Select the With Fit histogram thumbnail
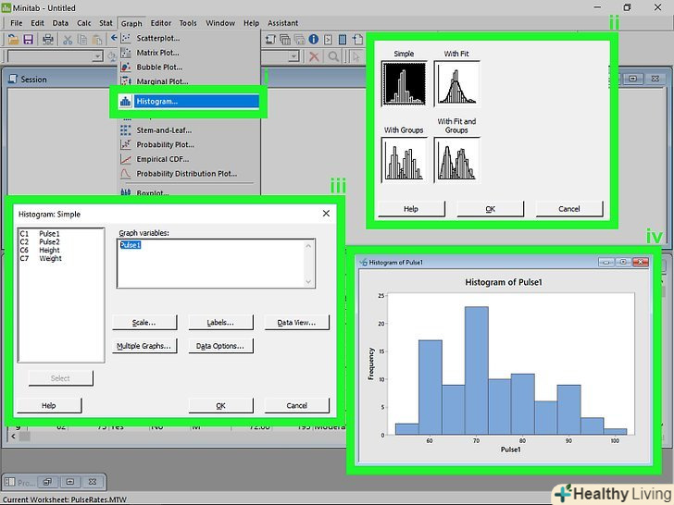This screenshot has width=674, height=505. click(x=457, y=83)
